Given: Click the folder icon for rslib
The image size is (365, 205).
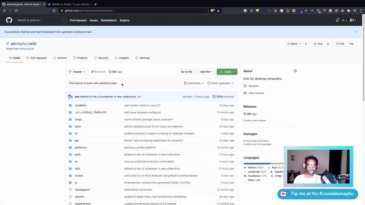Looking at the screenshot, I should [x=70, y=169].
